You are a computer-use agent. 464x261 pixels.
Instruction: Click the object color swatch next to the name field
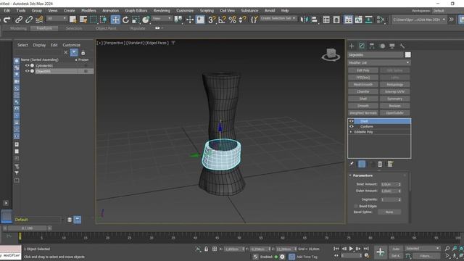coord(407,55)
